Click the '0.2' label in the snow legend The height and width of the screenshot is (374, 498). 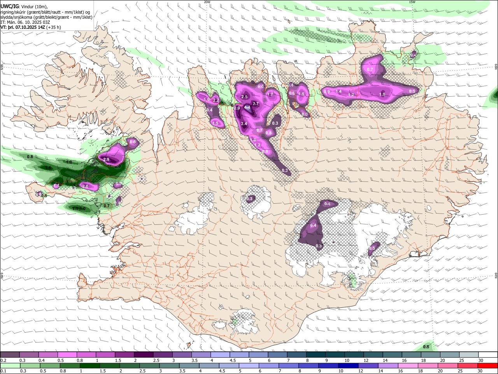point(3,360)
